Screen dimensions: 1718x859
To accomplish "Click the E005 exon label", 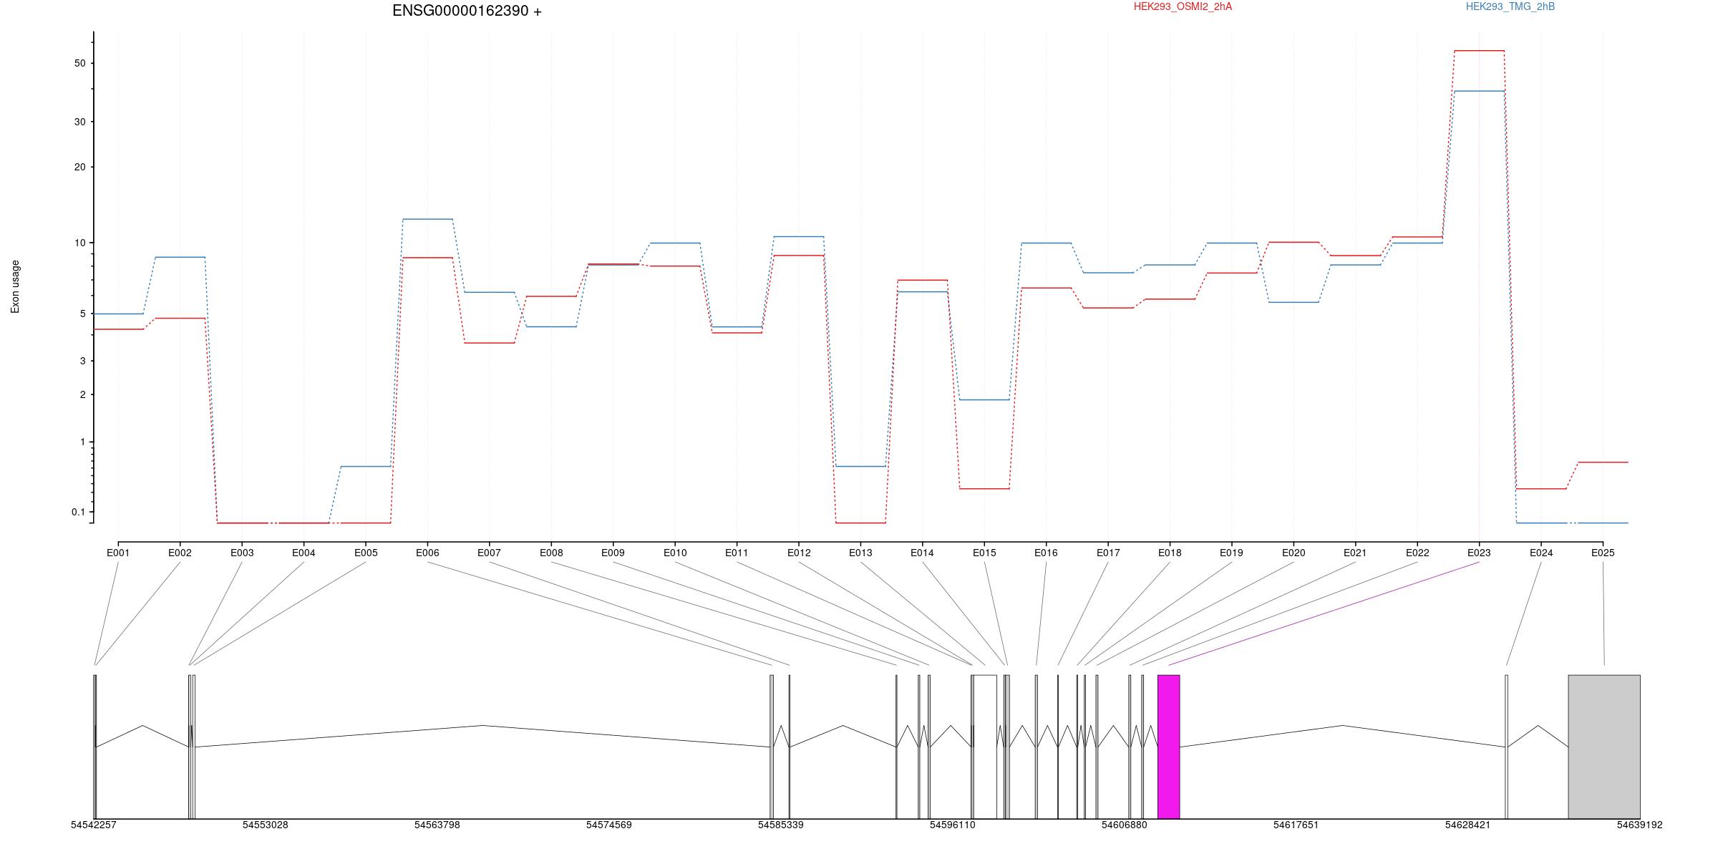I will pyautogui.click(x=366, y=553).
